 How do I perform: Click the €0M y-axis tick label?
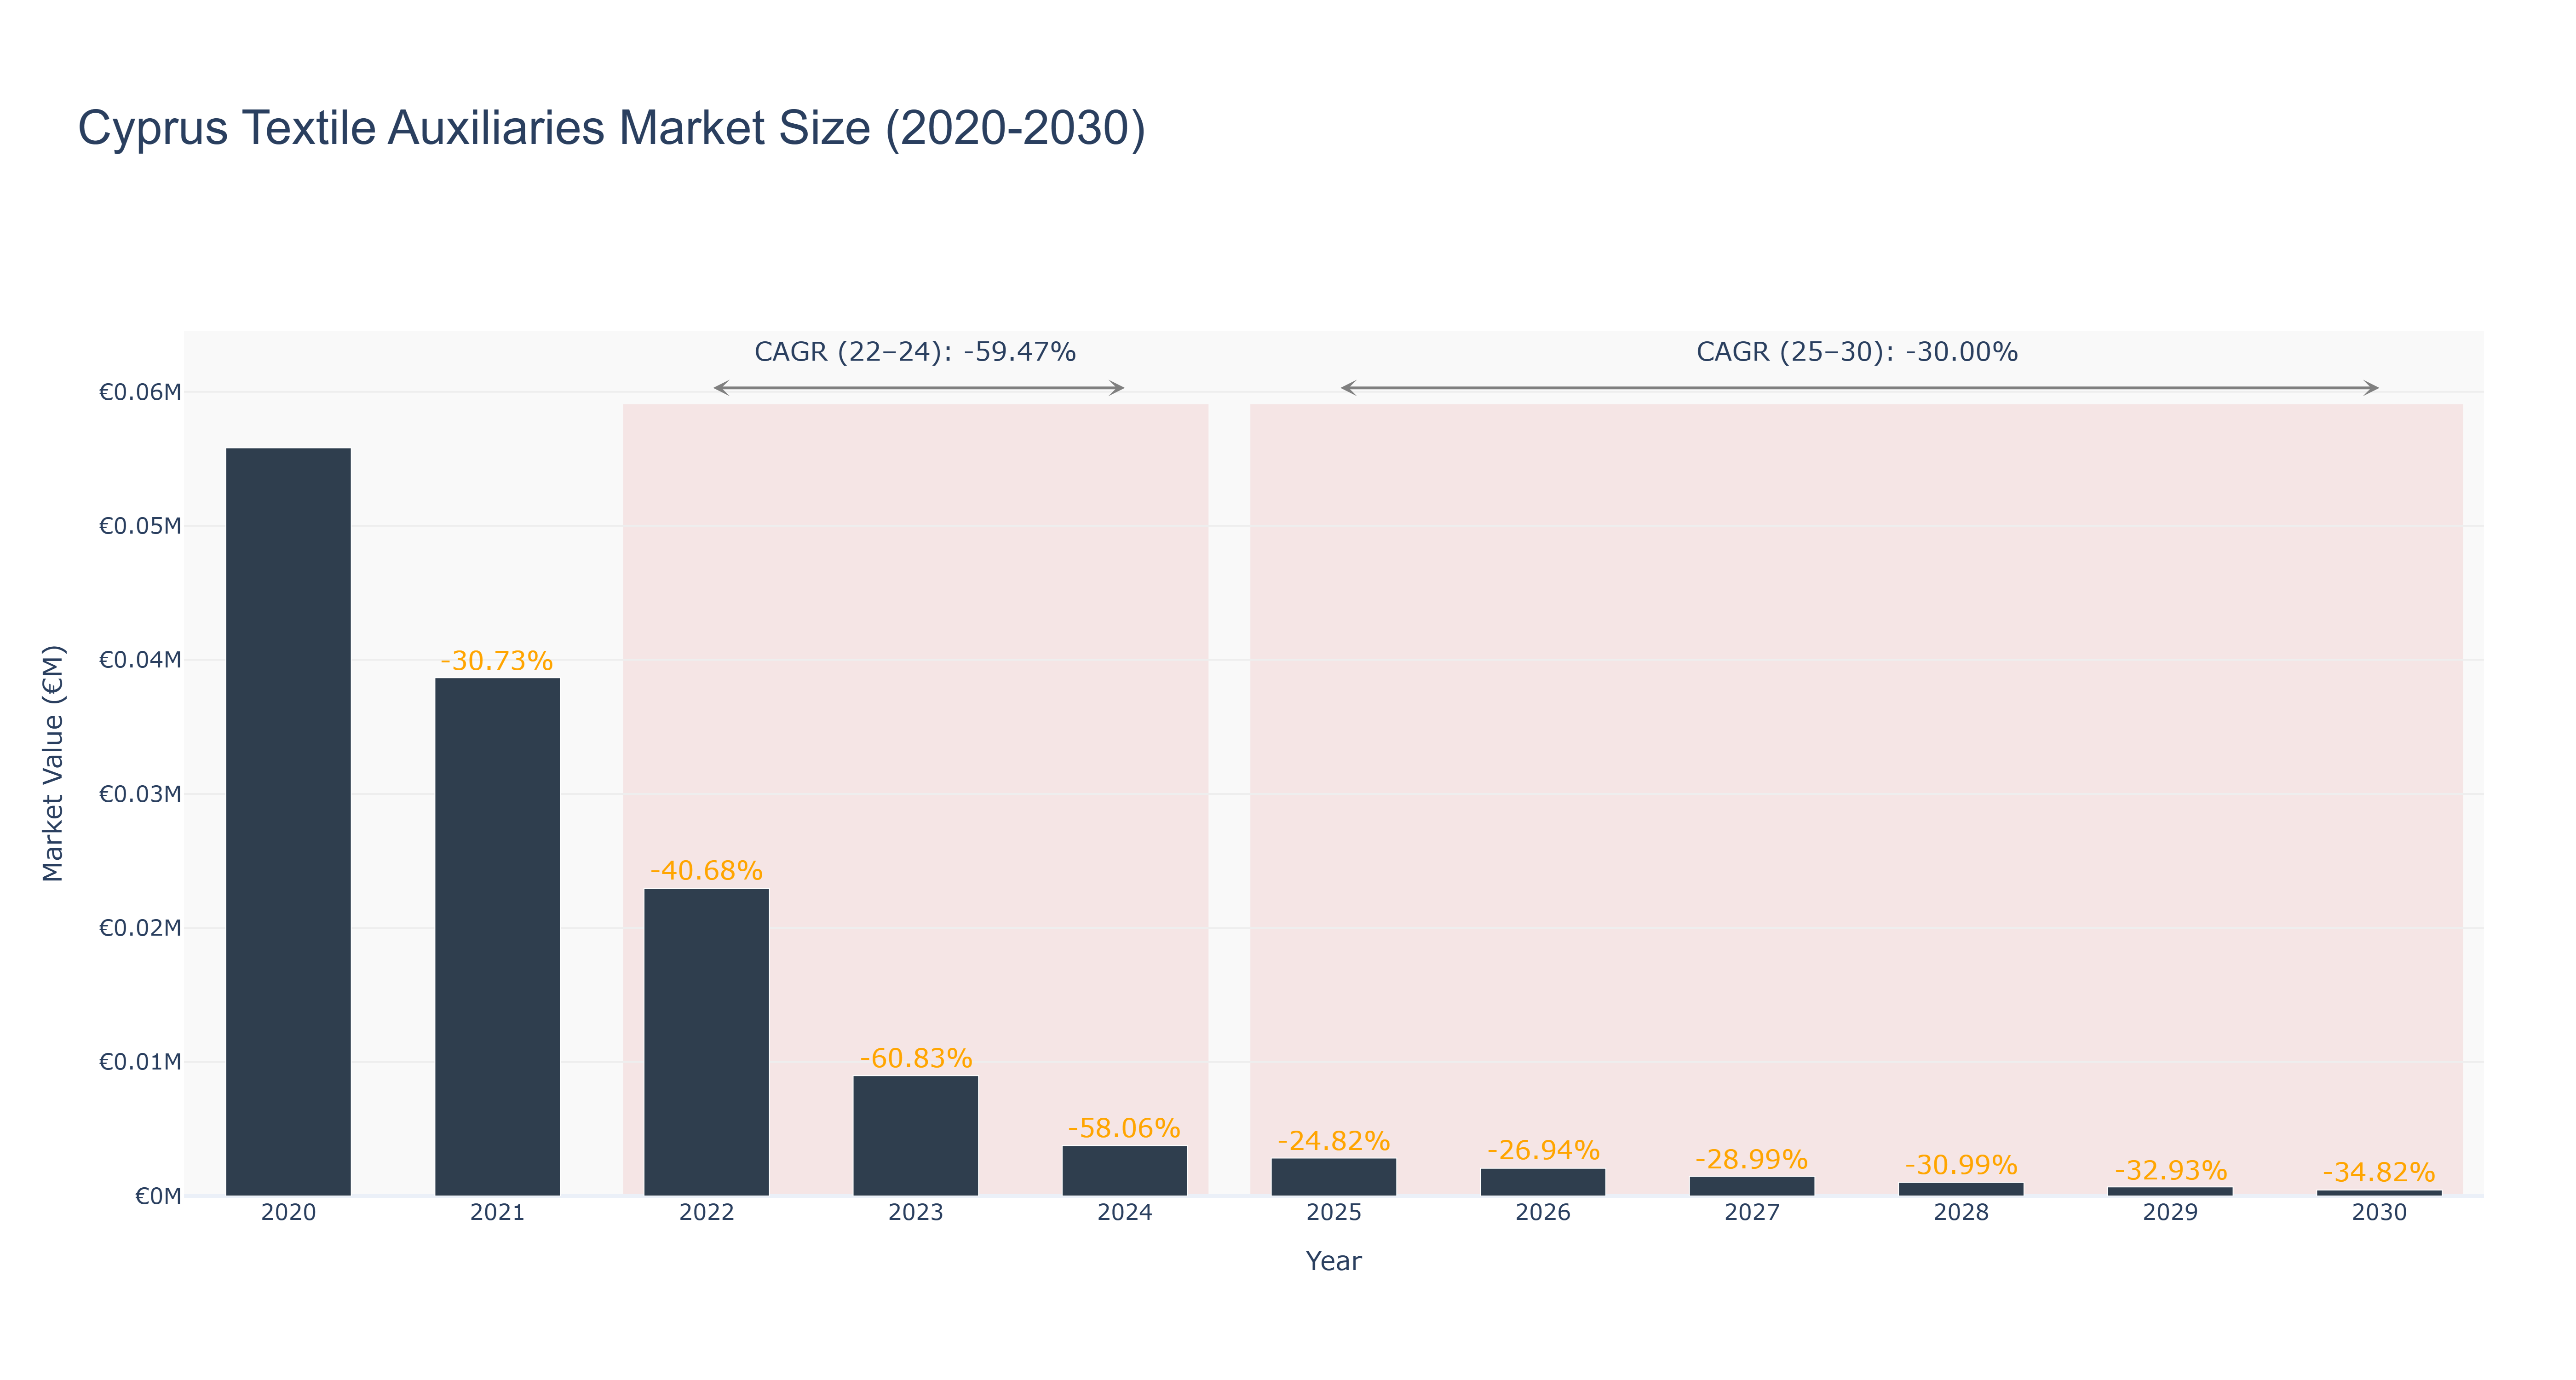coord(158,1196)
